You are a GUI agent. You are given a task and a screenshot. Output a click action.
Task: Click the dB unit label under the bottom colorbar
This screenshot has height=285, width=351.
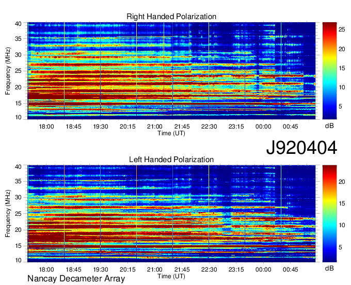click(329, 268)
